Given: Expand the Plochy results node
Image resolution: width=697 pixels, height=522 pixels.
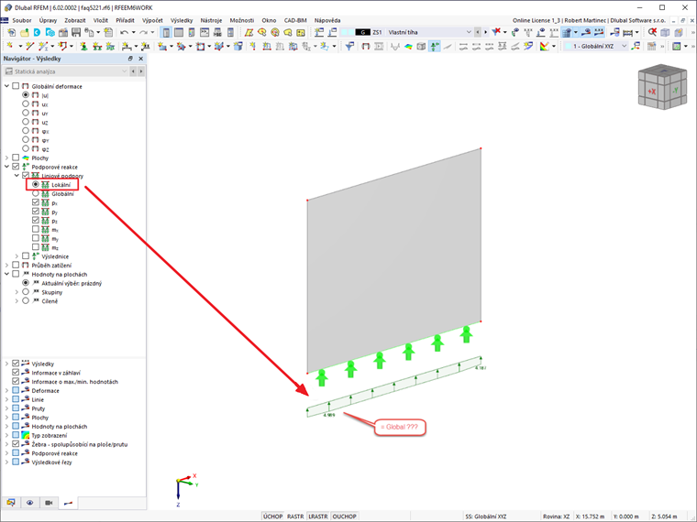Looking at the screenshot, I should (6, 158).
